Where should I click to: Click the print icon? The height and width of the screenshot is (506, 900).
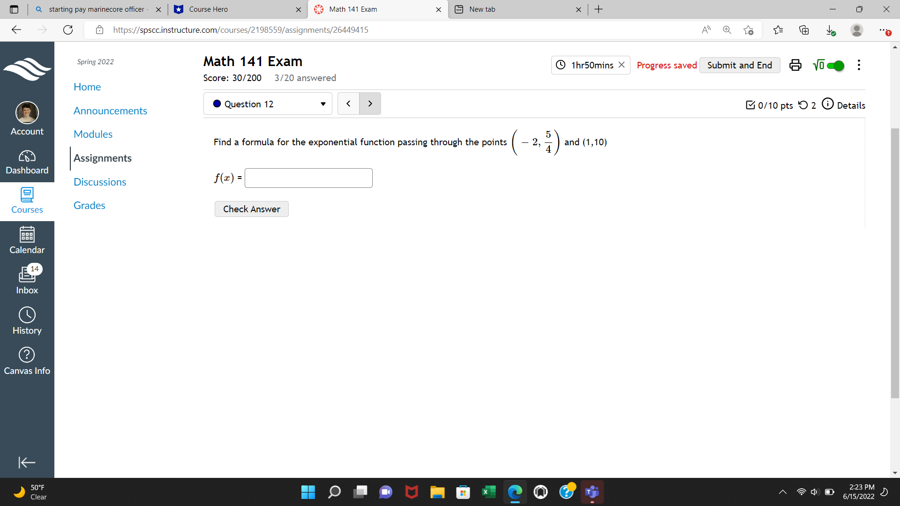795,65
